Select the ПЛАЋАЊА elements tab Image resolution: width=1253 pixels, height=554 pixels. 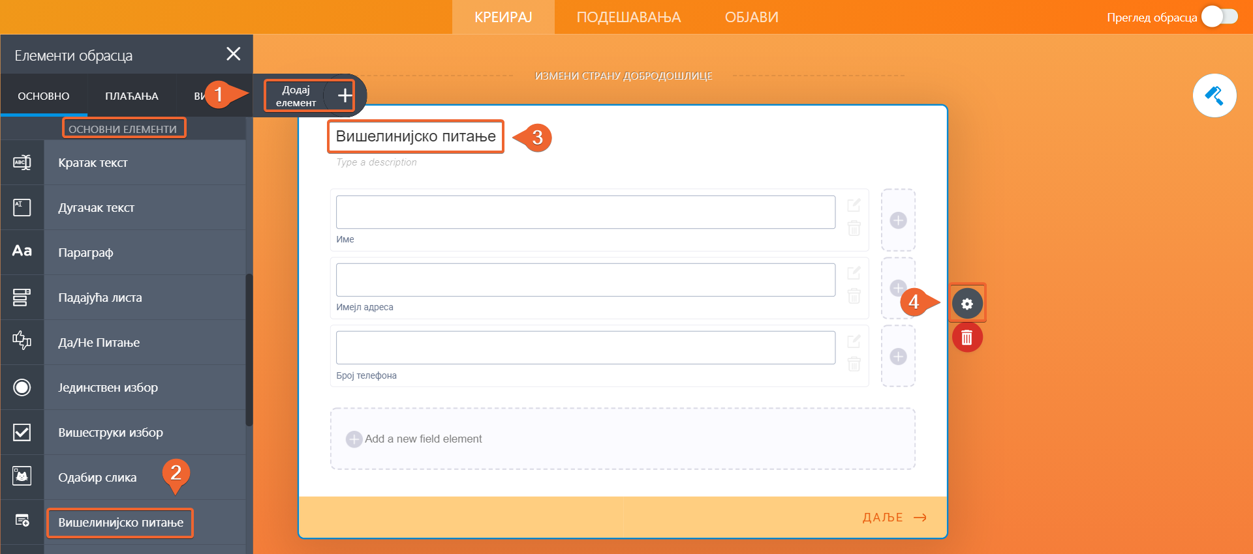click(132, 96)
